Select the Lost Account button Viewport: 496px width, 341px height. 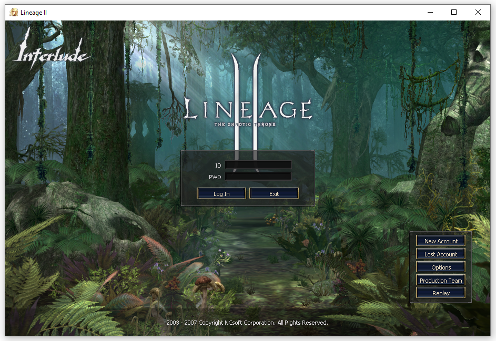point(441,254)
